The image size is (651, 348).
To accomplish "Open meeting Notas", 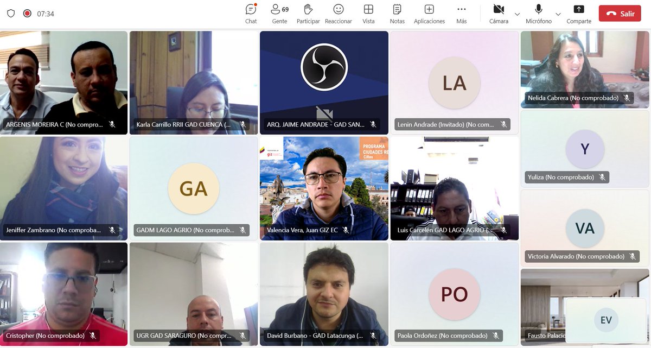I will click(397, 14).
